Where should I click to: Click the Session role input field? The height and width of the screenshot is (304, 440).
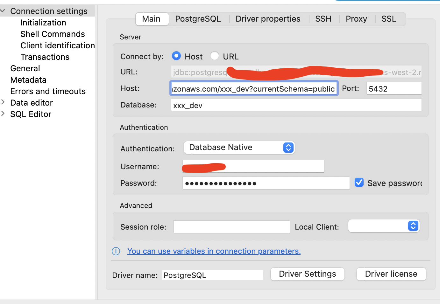[x=231, y=226]
